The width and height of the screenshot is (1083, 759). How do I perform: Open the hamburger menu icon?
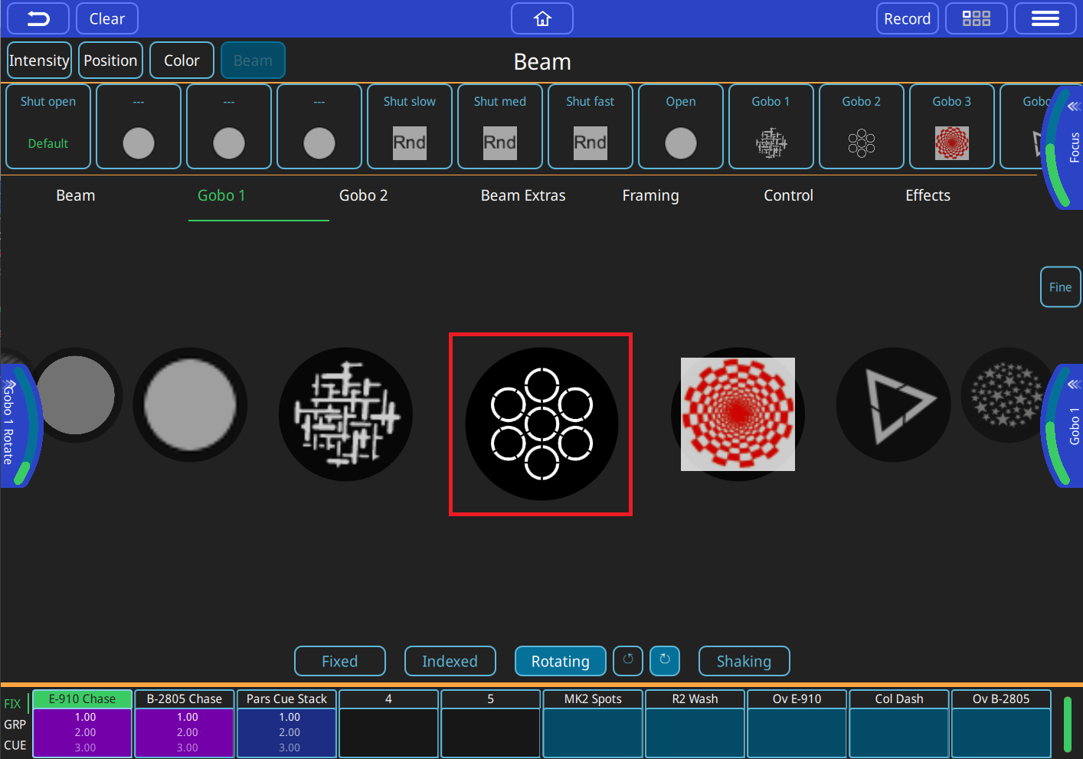click(1045, 19)
